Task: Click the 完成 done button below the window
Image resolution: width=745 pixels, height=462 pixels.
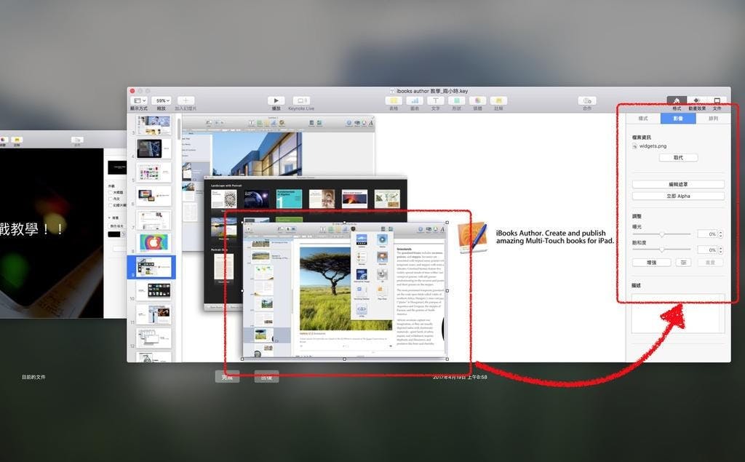Action: tap(227, 377)
